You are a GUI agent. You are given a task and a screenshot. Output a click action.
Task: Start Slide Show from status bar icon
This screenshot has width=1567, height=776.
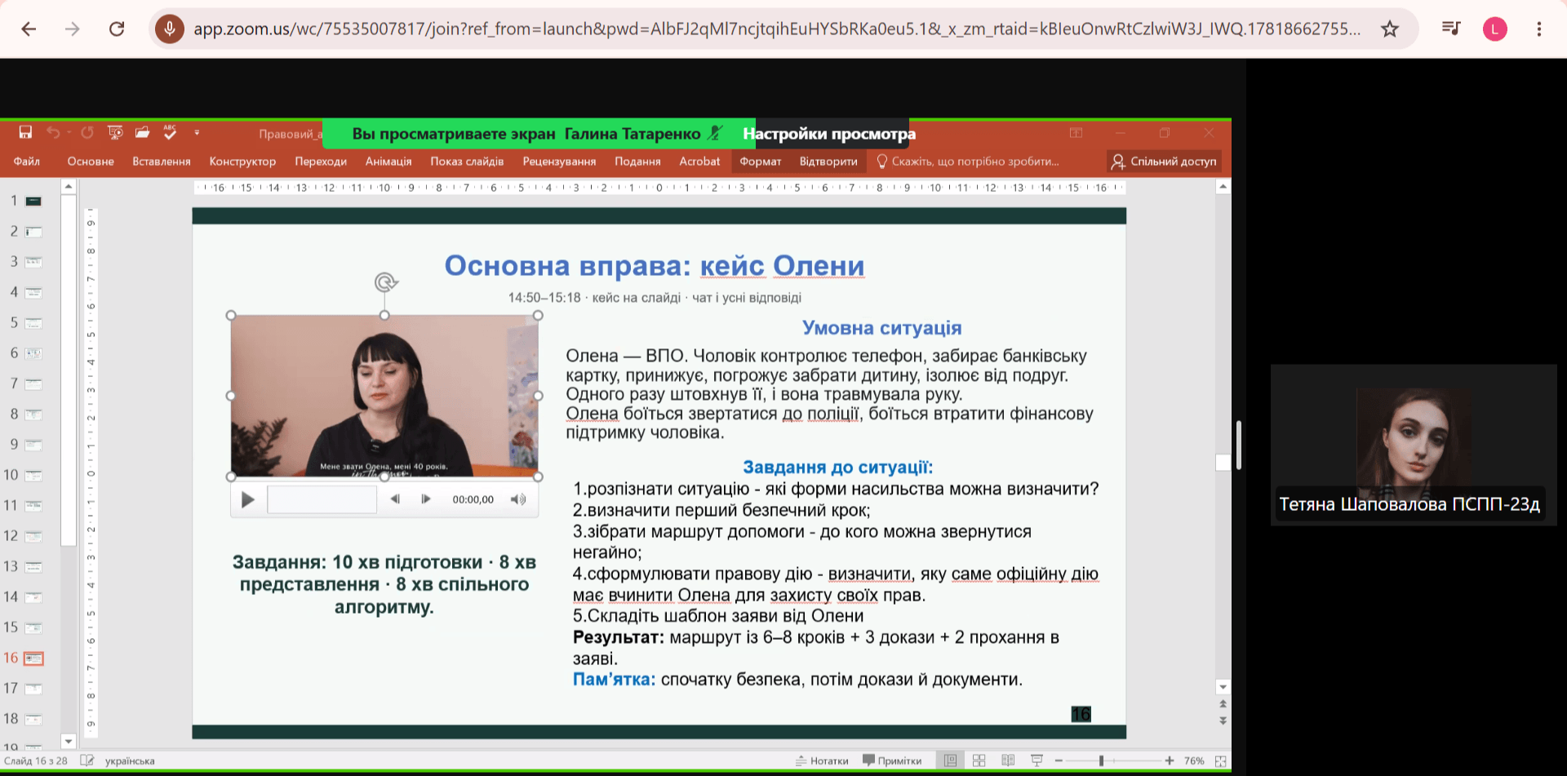pos(1037,760)
